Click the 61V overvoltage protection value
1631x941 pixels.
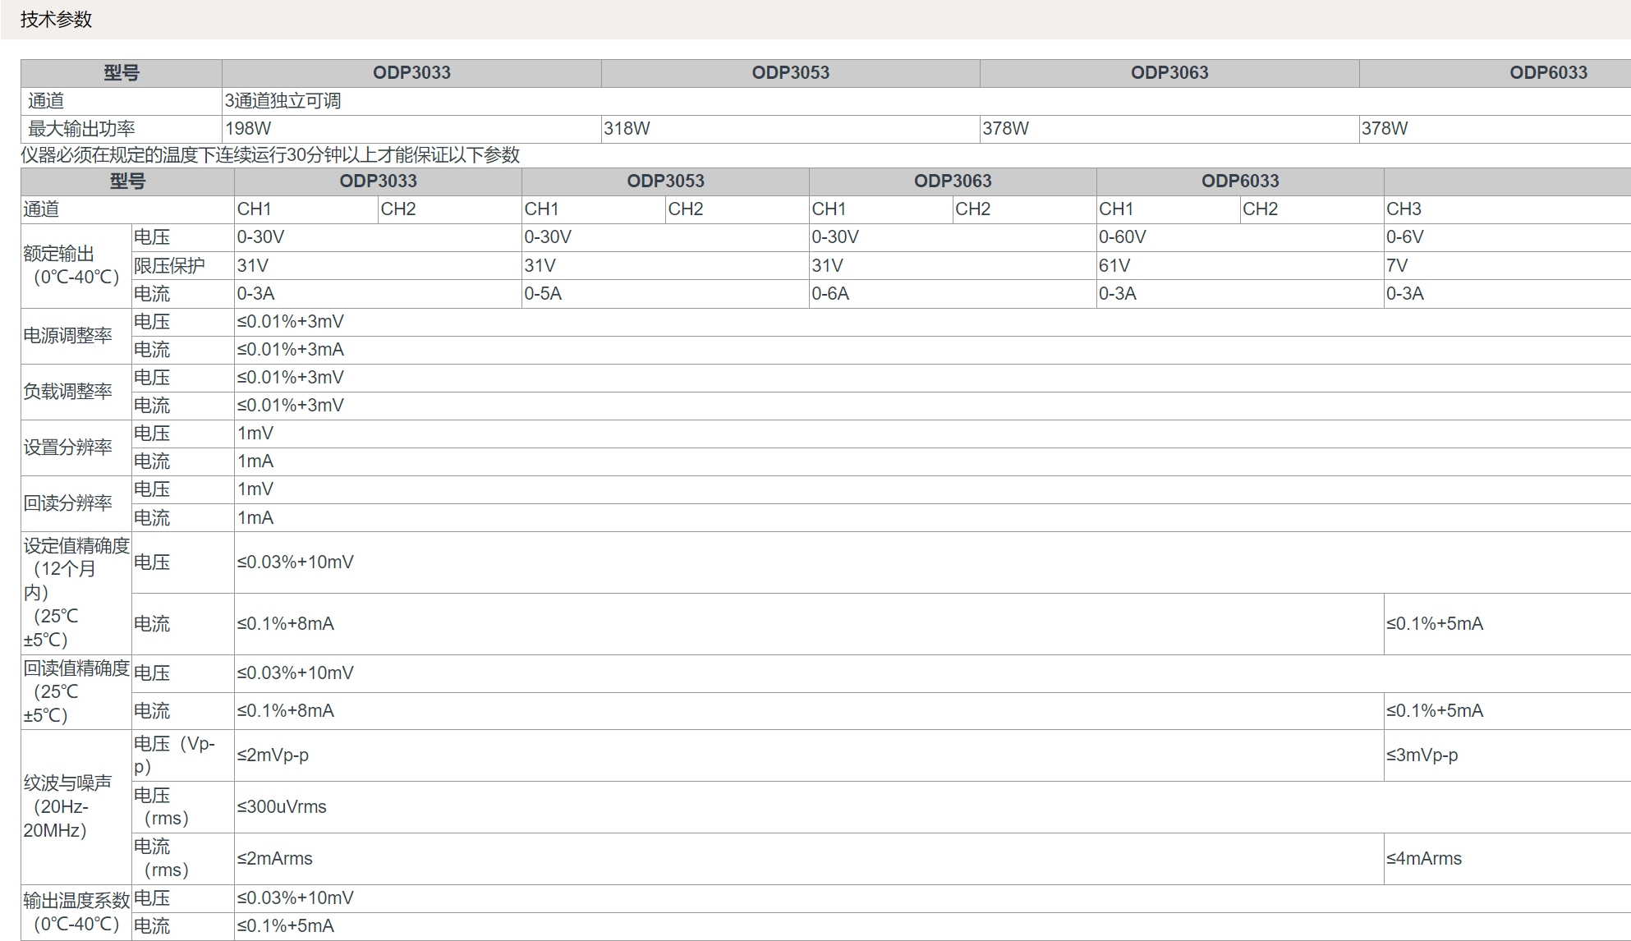pos(1114,266)
